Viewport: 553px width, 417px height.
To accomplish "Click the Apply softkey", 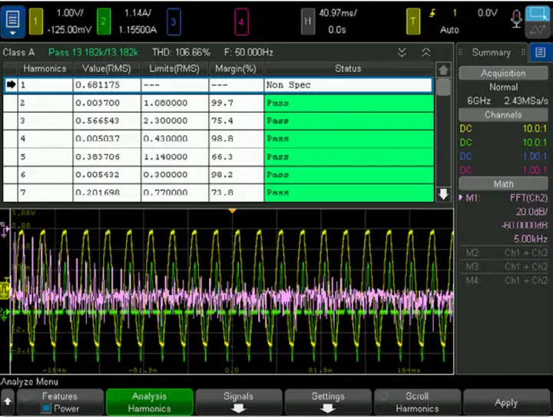I will click(x=506, y=402).
